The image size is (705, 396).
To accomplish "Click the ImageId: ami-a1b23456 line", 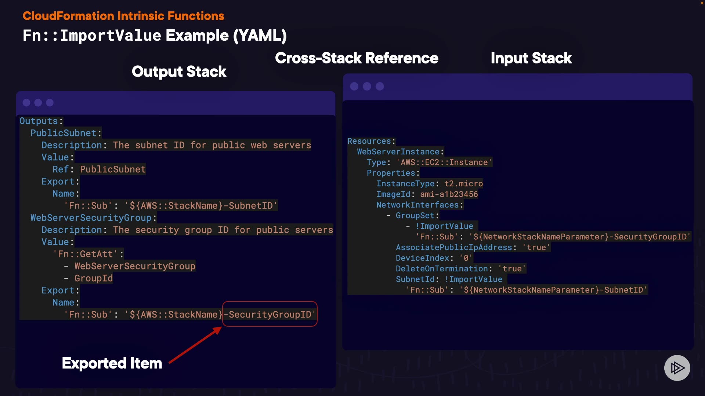I will pyautogui.click(x=427, y=194).
